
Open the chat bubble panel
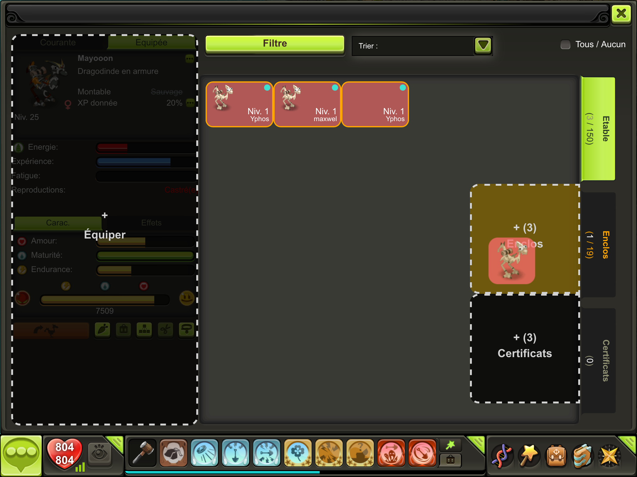click(x=21, y=455)
